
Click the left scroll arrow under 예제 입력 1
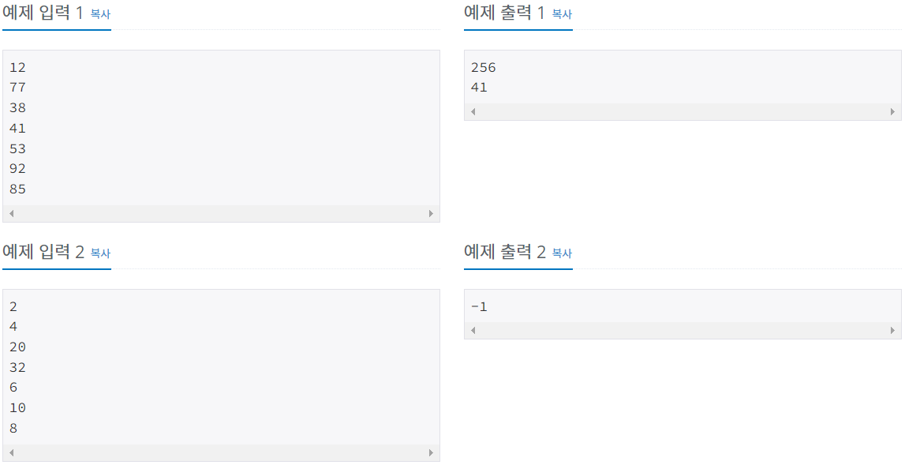(x=9, y=213)
